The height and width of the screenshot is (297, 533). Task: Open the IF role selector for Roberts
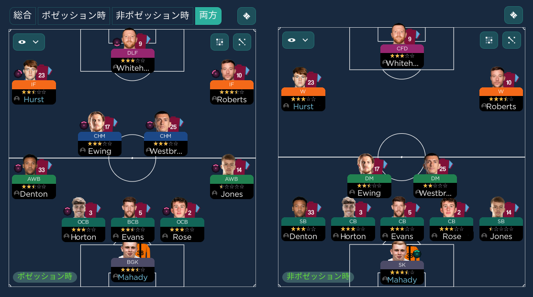click(x=232, y=85)
